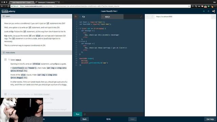Expand the preview pane to fullscreen

point(213,17)
